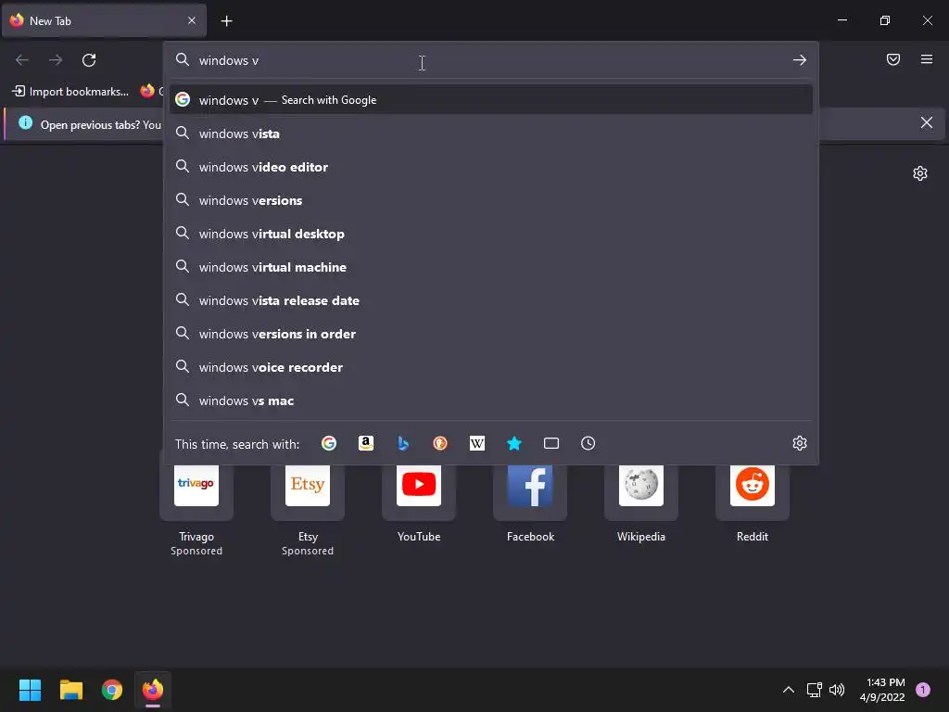Choose windows v Search with Google
This screenshot has width=949, height=712.
tap(491, 100)
